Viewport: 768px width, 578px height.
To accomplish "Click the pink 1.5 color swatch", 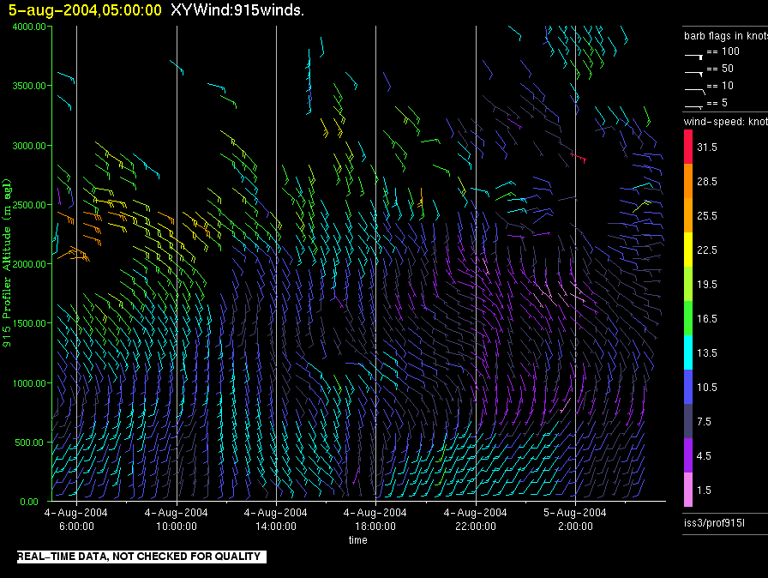I will [x=688, y=490].
